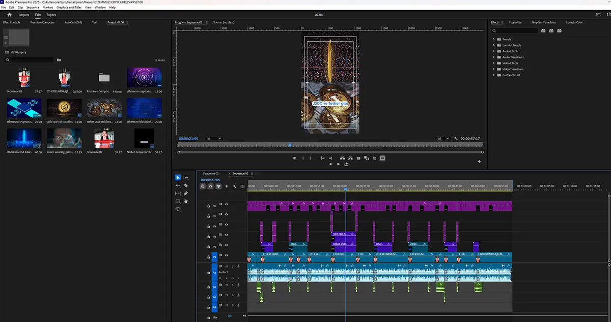611x322 pixels.
Task: Switch to Import workspace
Action: (x=24, y=15)
